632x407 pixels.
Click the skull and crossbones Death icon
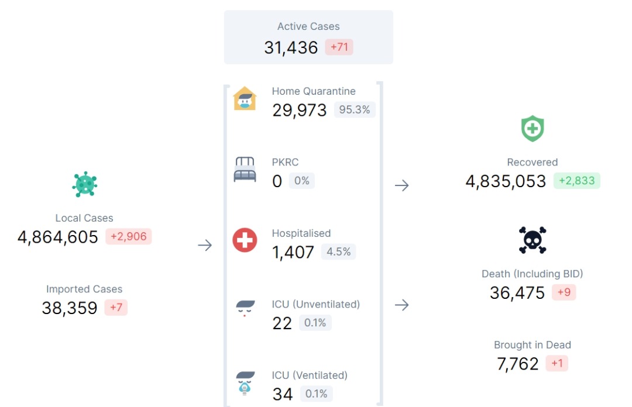[x=533, y=240]
